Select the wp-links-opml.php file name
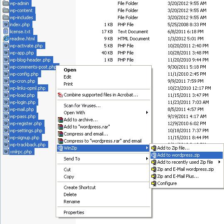This screenshot has width=224, height=224. point(27,88)
